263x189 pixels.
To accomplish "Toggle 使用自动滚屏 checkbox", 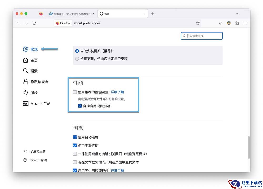I will (x=75, y=137).
